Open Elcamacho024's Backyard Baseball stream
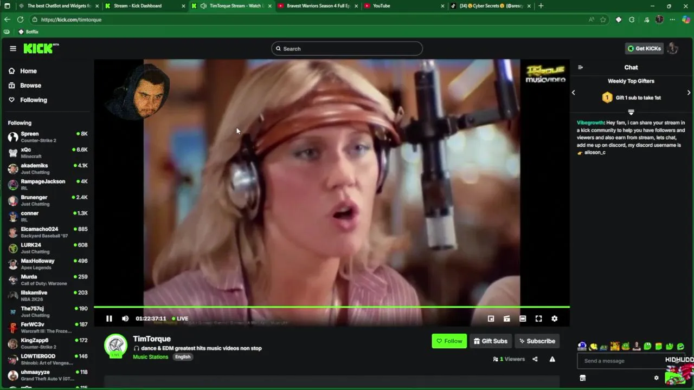Viewport: 694px width, 390px height. click(48, 232)
